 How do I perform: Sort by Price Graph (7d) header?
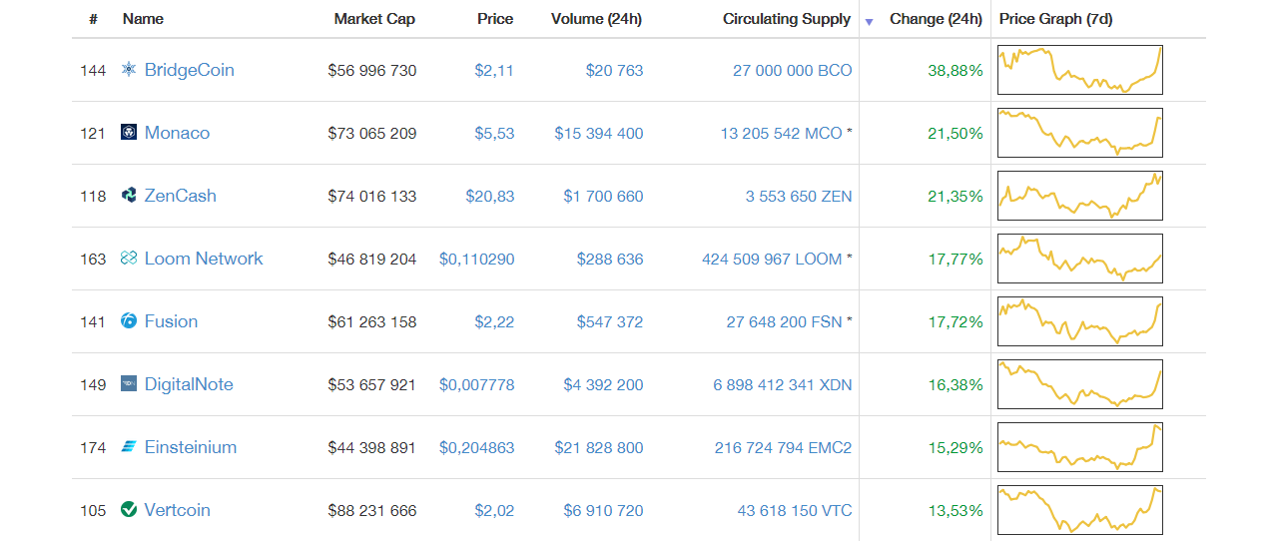coord(1056,19)
